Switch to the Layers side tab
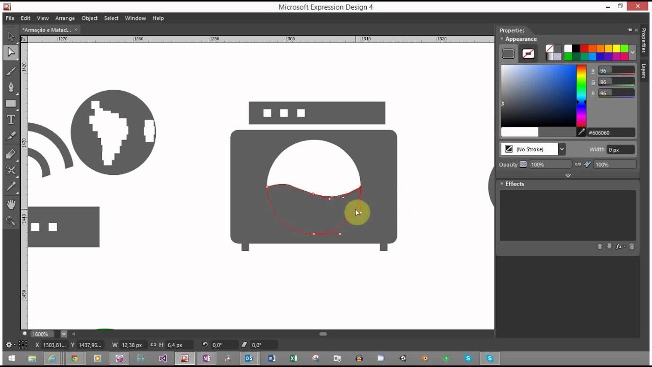This screenshot has height=367, width=652. pyautogui.click(x=644, y=71)
